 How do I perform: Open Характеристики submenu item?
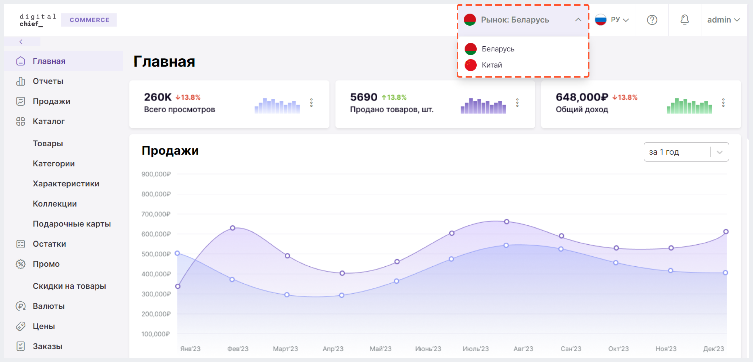tap(66, 184)
